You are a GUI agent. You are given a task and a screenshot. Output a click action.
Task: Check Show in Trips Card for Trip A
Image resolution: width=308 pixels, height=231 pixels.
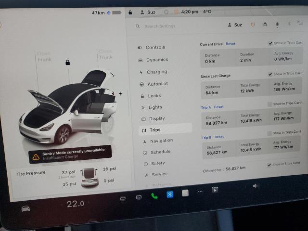[x=269, y=104]
